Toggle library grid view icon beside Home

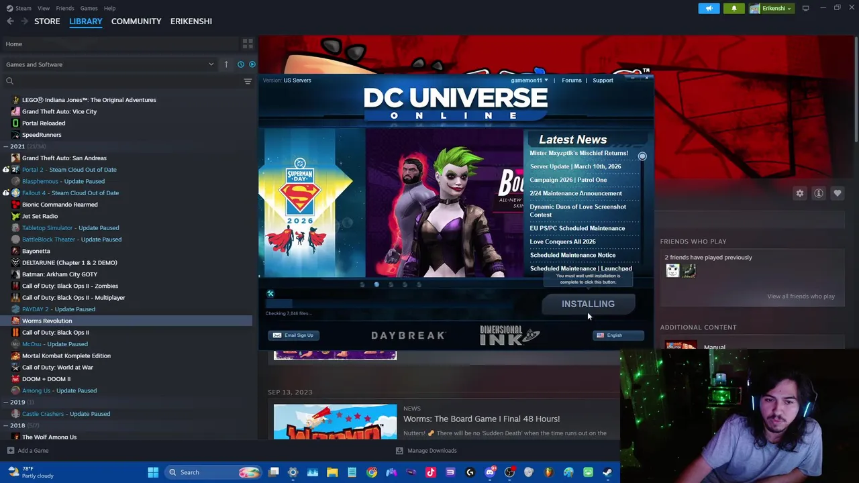point(248,44)
